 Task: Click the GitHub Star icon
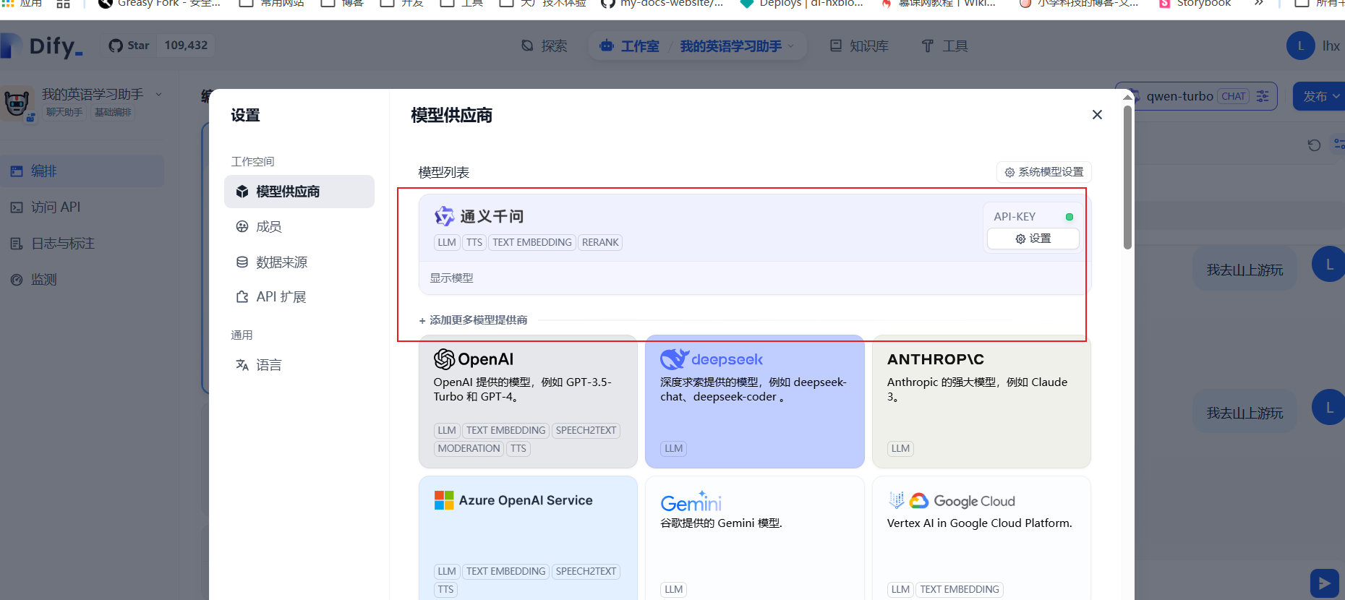[116, 46]
